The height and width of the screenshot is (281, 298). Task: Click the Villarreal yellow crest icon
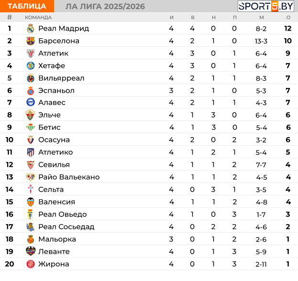point(31,78)
